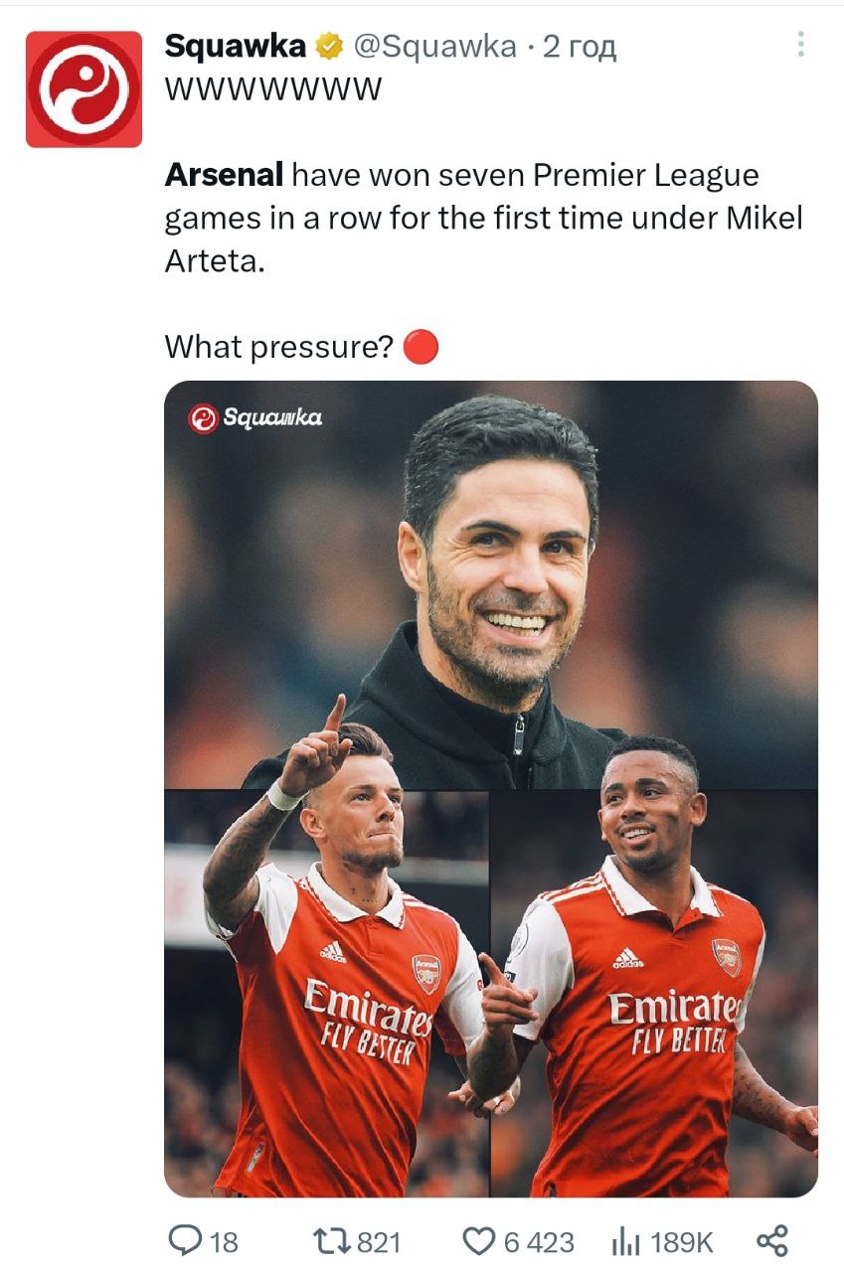
Task: Click the red circle emoji
Action: (x=422, y=347)
